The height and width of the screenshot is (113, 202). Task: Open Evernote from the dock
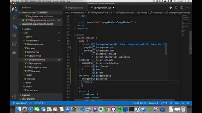point(101,109)
